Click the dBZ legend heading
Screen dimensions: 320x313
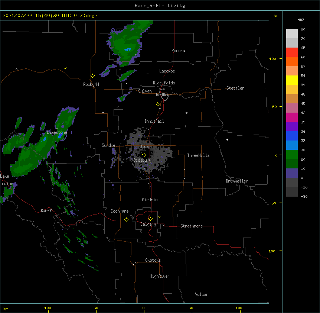pos(301,20)
